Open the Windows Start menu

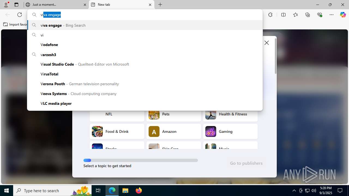click(x=7, y=191)
